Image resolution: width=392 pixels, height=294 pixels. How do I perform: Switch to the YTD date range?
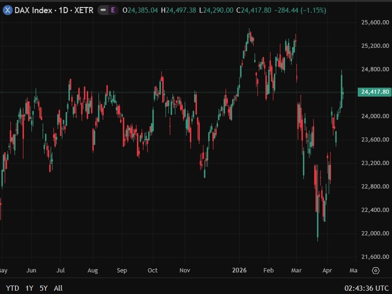(x=12, y=288)
